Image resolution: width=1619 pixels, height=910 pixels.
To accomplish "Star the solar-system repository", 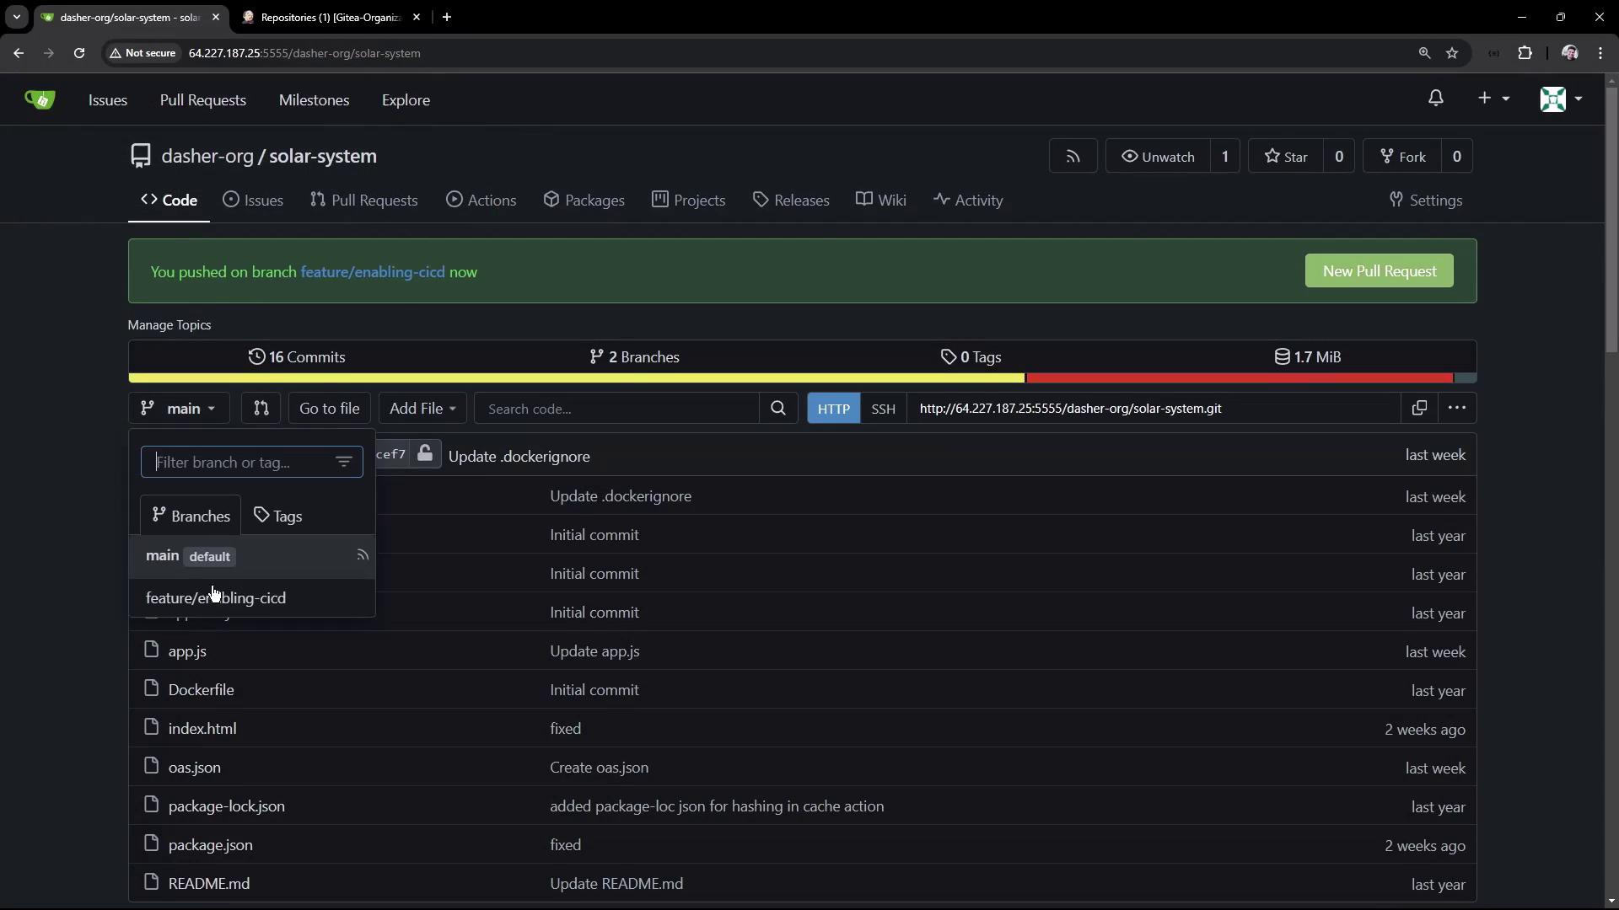I will click(1285, 157).
